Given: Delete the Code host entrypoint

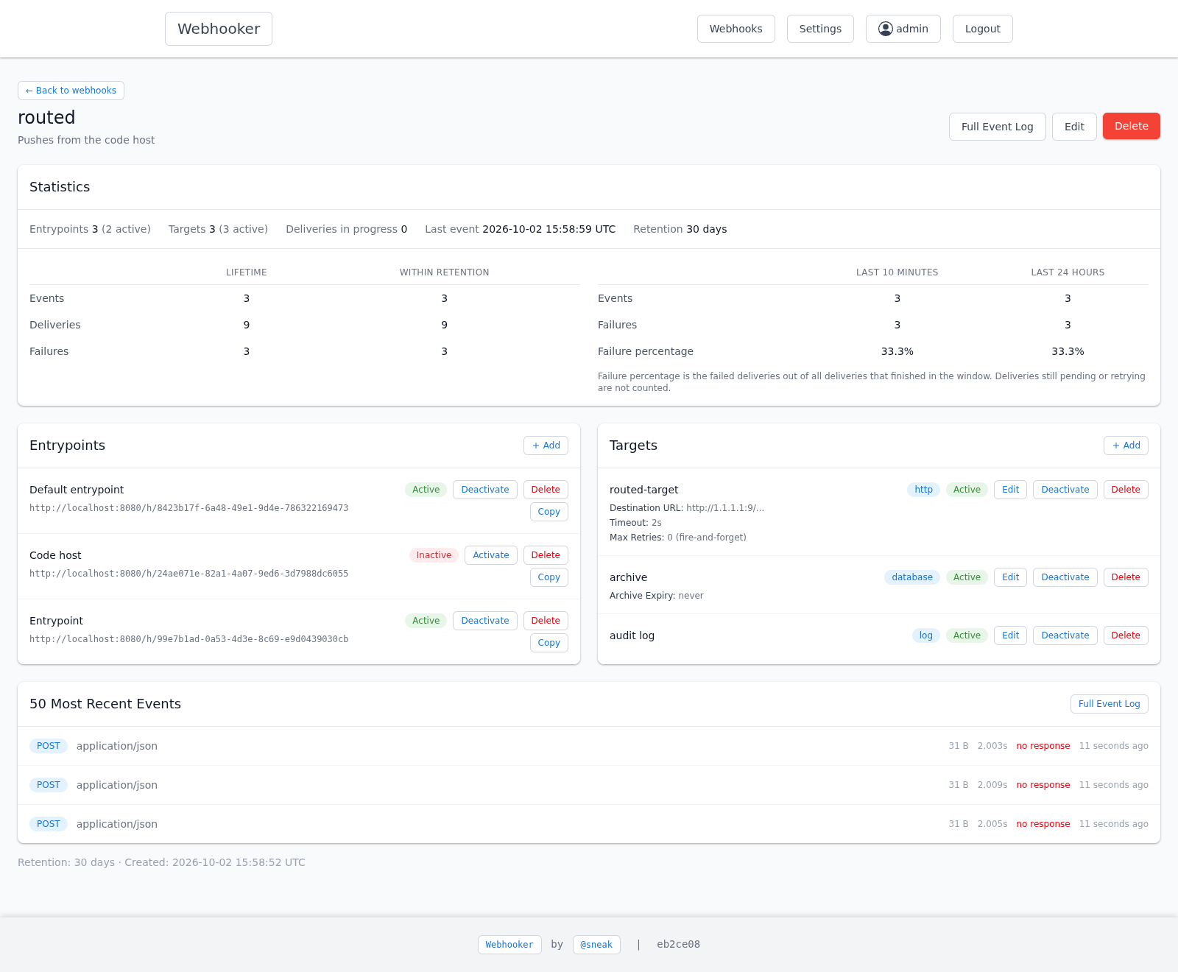Looking at the screenshot, I should (x=546, y=555).
